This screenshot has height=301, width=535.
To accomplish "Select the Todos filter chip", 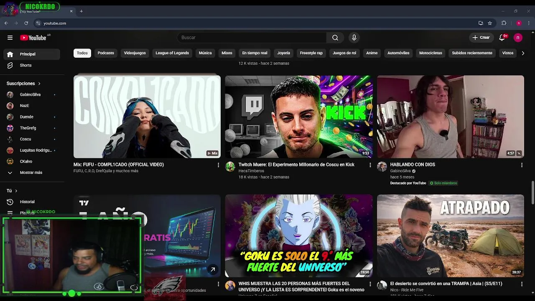I will [x=82, y=53].
